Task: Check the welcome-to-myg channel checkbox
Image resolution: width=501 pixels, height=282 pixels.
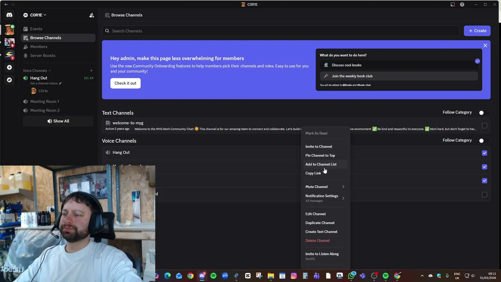Action: 485,126
